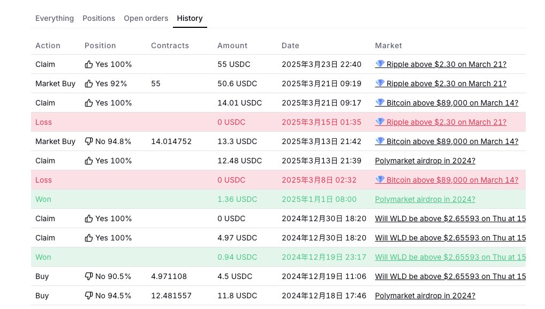
Task: Click the '13.3 USDC' amount cell
Action: tap(237, 141)
